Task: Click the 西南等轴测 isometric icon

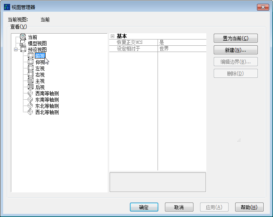Action: coord(31,93)
